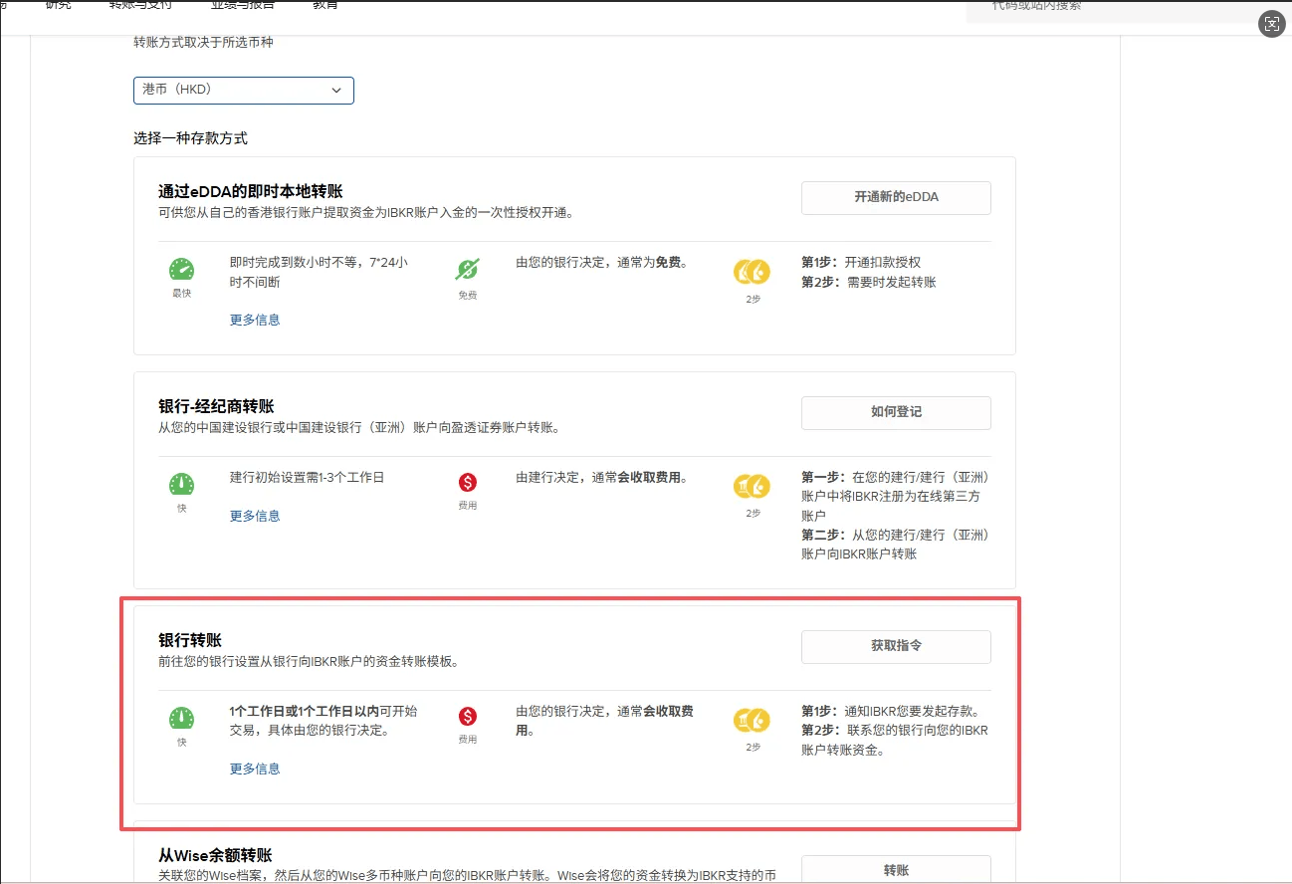
Task: Click the '2步' coins icon in the 银行-经纪商转账 card
Action: coord(753,486)
